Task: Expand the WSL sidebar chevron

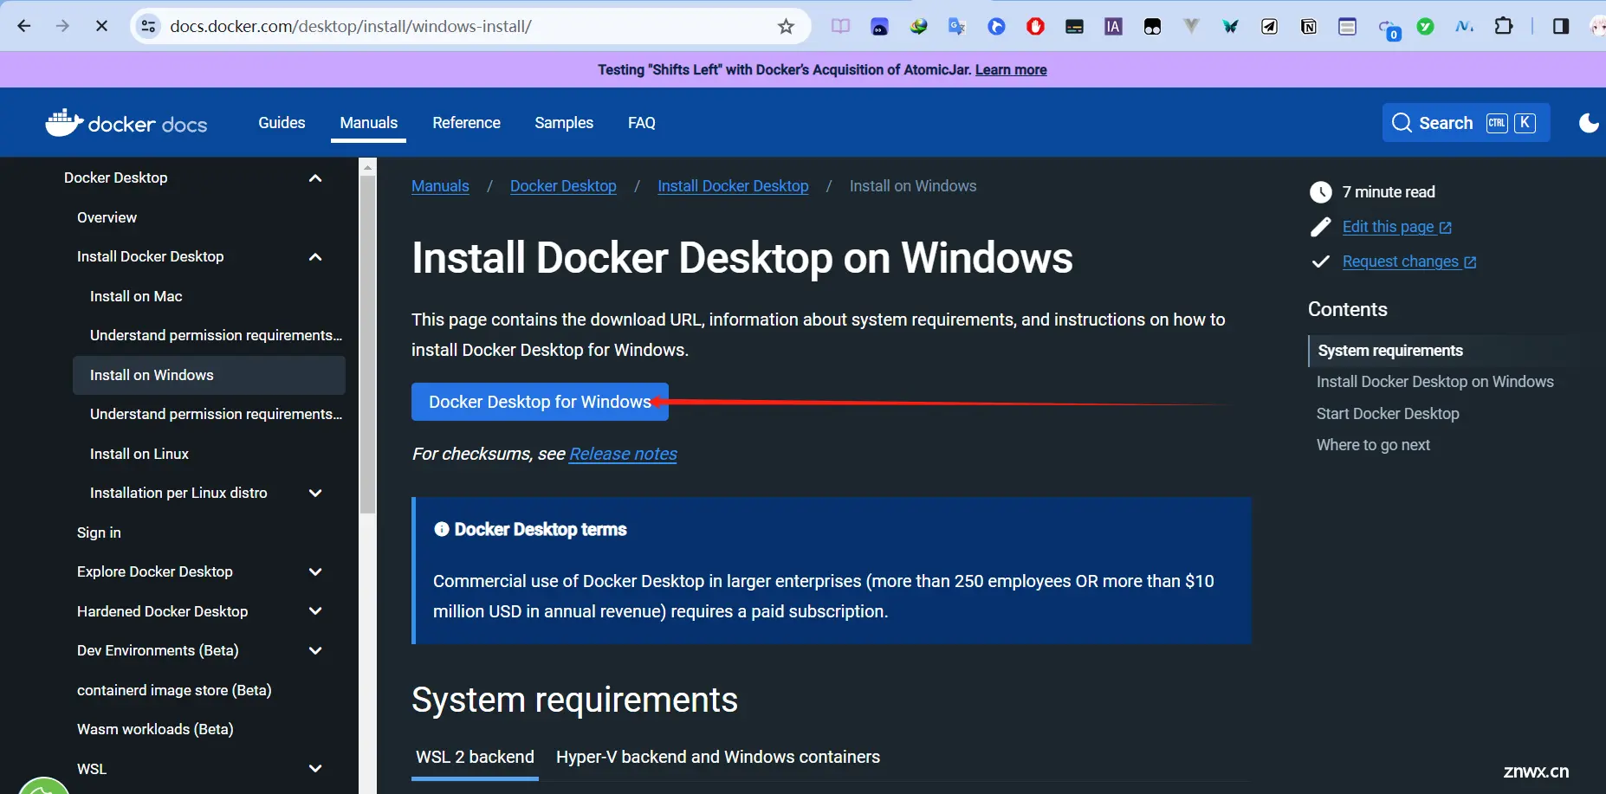Action: click(x=315, y=769)
